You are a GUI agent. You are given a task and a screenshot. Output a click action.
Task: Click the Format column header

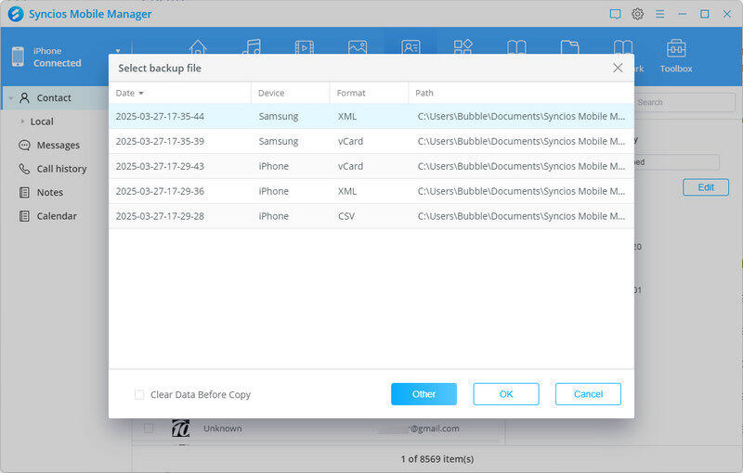pos(351,93)
